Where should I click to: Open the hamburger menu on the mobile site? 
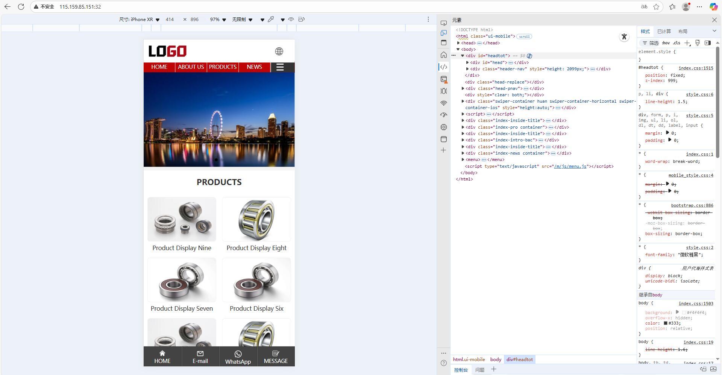tap(280, 67)
